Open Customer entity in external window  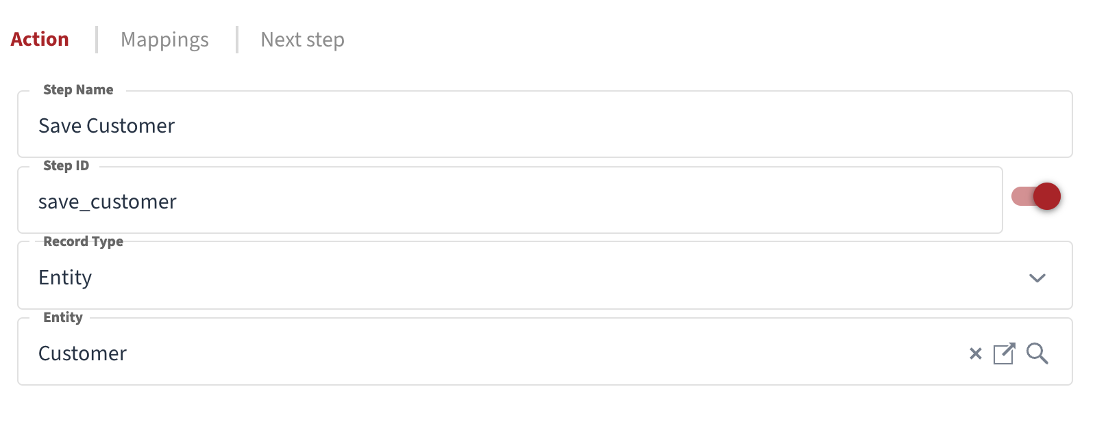[1004, 353]
